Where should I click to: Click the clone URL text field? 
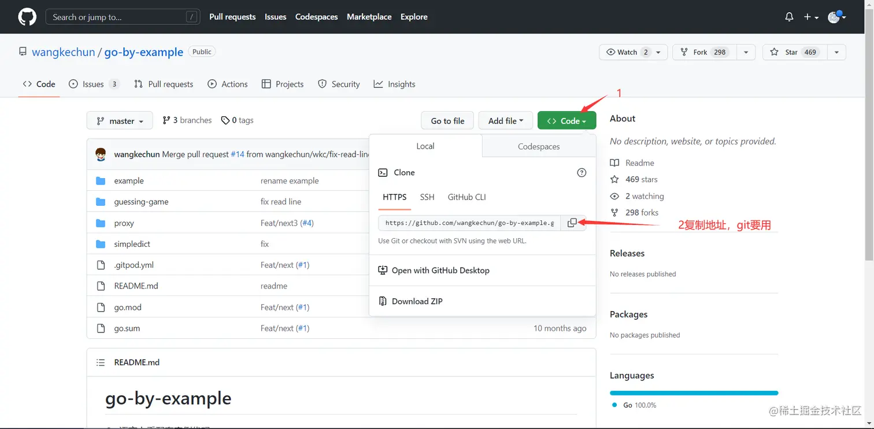tap(470, 223)
